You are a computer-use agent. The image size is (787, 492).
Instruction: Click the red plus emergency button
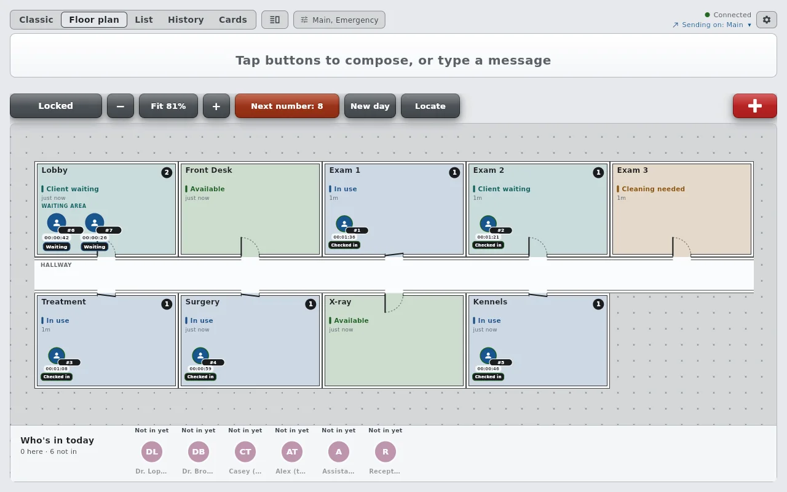click(x=755, y=106)
